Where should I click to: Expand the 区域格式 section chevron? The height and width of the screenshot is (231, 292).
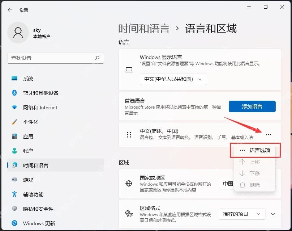point(273,214)
